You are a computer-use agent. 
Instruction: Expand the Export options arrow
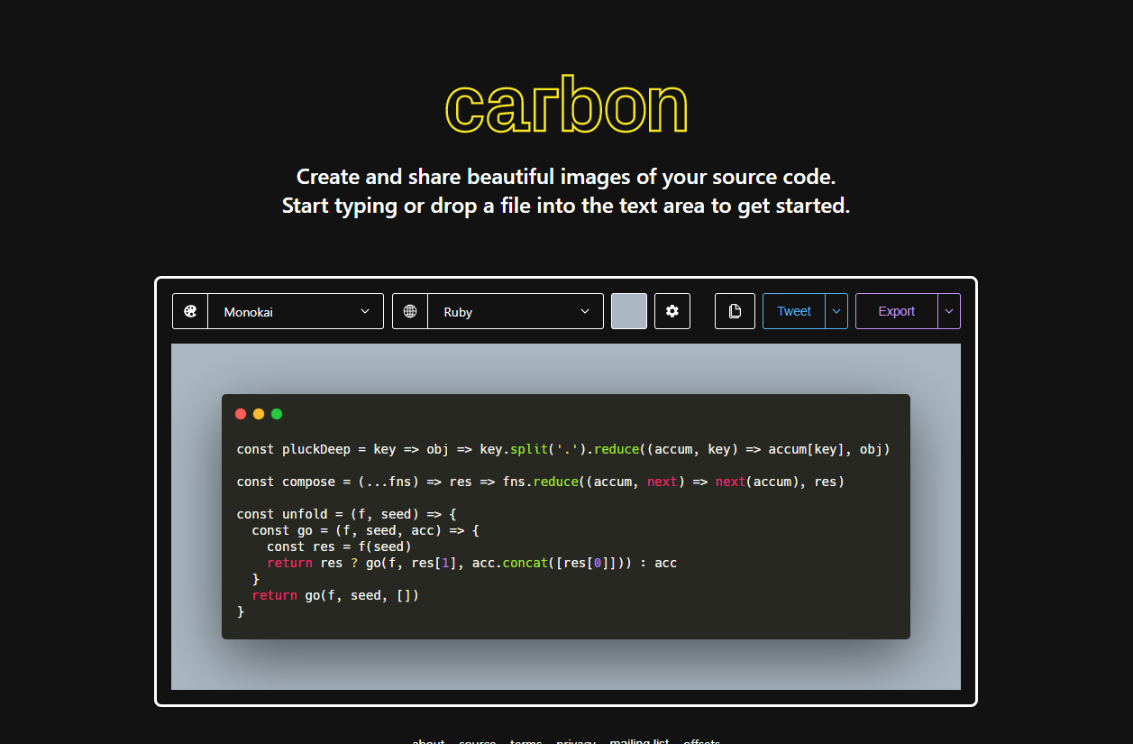tap(949, 311)
